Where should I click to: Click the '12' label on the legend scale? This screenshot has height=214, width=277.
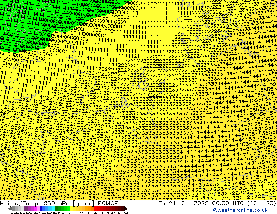[82, 213]
